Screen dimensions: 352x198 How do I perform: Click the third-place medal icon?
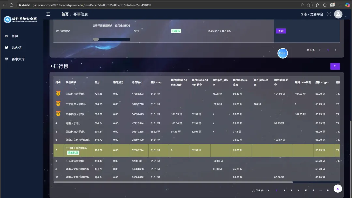(x=58, y=114)
